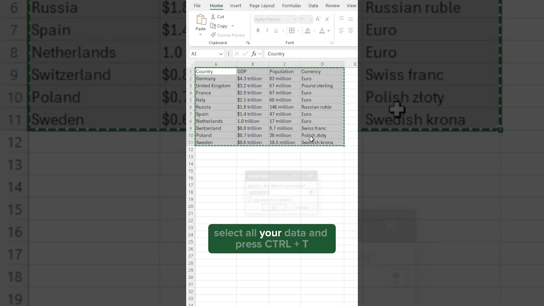The image size is (544, 306).
Task: Select column C header
Action: coord(285,64)
